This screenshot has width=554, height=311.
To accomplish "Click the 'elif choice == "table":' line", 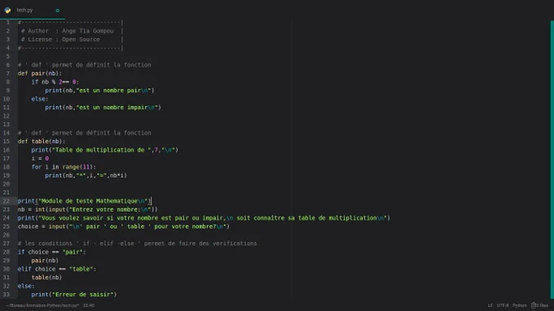I will click(x=57, y=269).
